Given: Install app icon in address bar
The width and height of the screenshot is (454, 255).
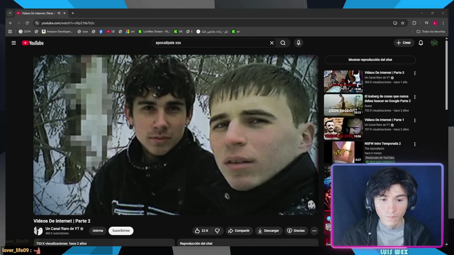Looking at the screenshot, I should [x=395, y=23].
